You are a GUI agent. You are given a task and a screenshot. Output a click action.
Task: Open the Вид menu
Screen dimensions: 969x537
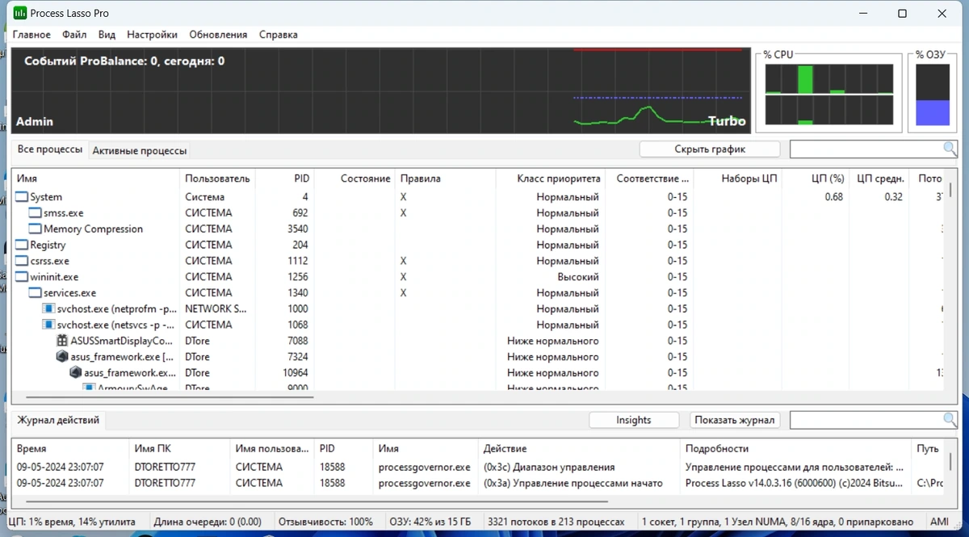click(x=107, y=35)
